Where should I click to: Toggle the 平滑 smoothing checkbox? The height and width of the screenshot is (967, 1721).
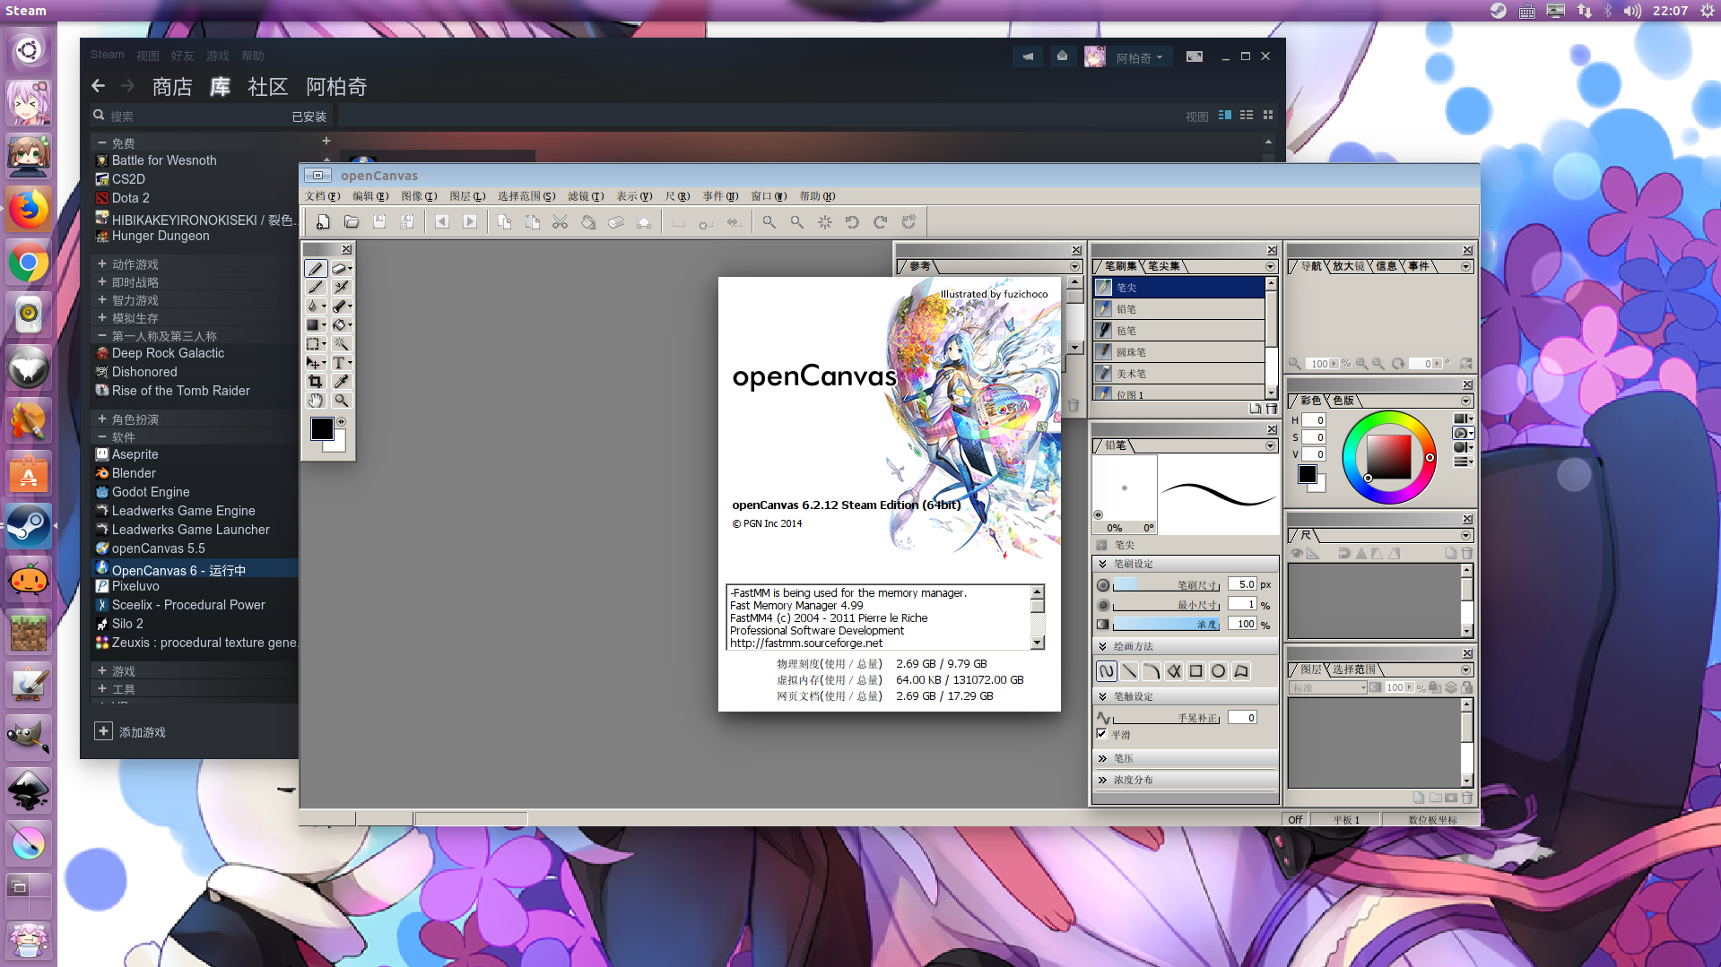pos(1102,734)
